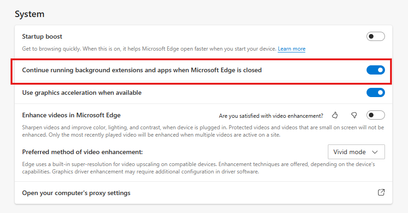This screenshot has width=408, height=213.
Task: Click "Are you satisfied with video enhancement?" text
Action: click(x=271, y=115)
